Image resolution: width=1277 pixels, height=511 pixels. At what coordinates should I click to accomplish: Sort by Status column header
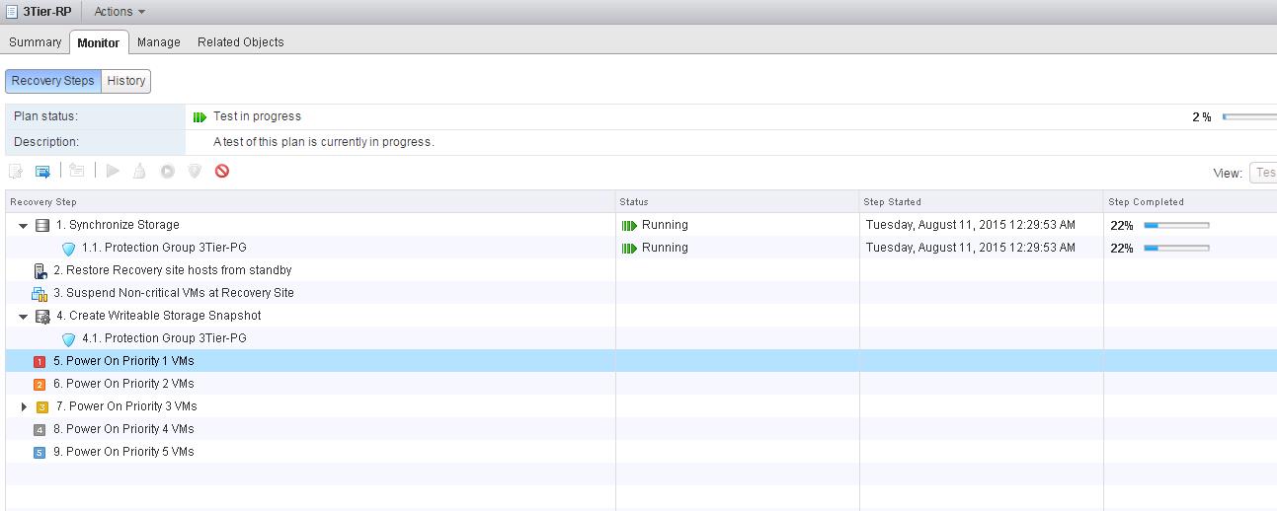pos(738,201)
